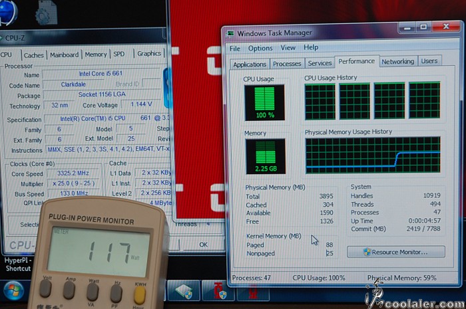Open the gear document desktop icon

coord(46,13)
